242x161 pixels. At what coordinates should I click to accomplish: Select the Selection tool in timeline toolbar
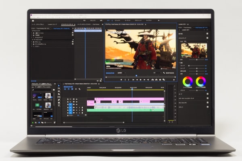pyautogui.click(x=59, y=86)
